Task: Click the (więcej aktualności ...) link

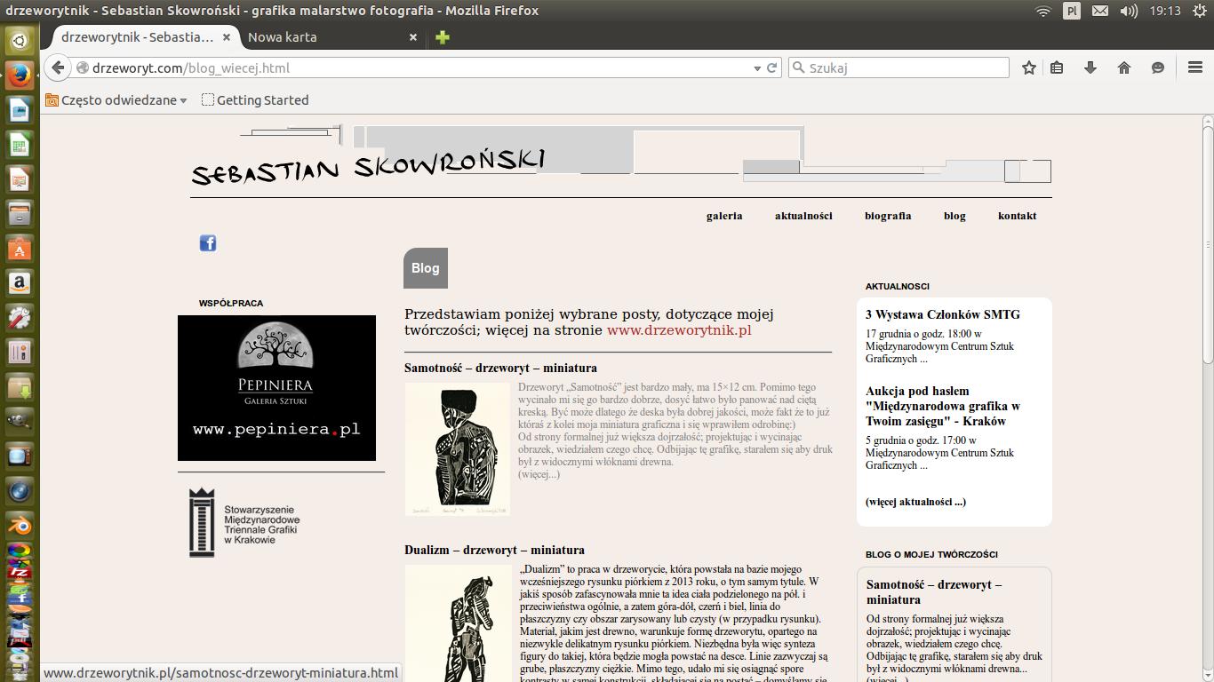Action: click(x=915, y=502)
